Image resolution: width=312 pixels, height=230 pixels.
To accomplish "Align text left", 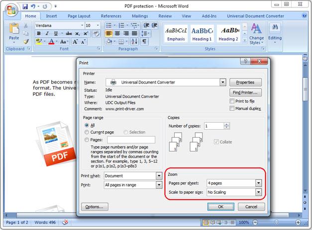I will point(109,33).
